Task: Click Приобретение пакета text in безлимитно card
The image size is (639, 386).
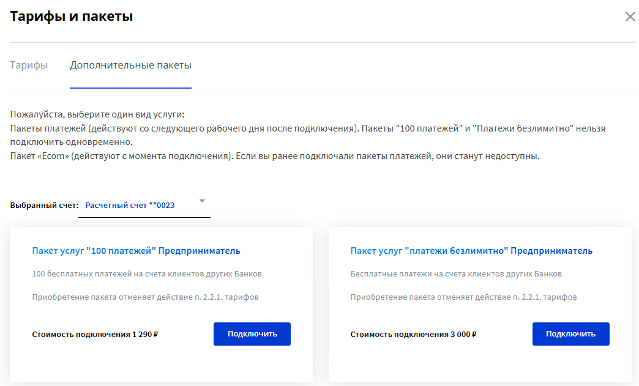Action: pyautogui.click(x=463, y=297)
